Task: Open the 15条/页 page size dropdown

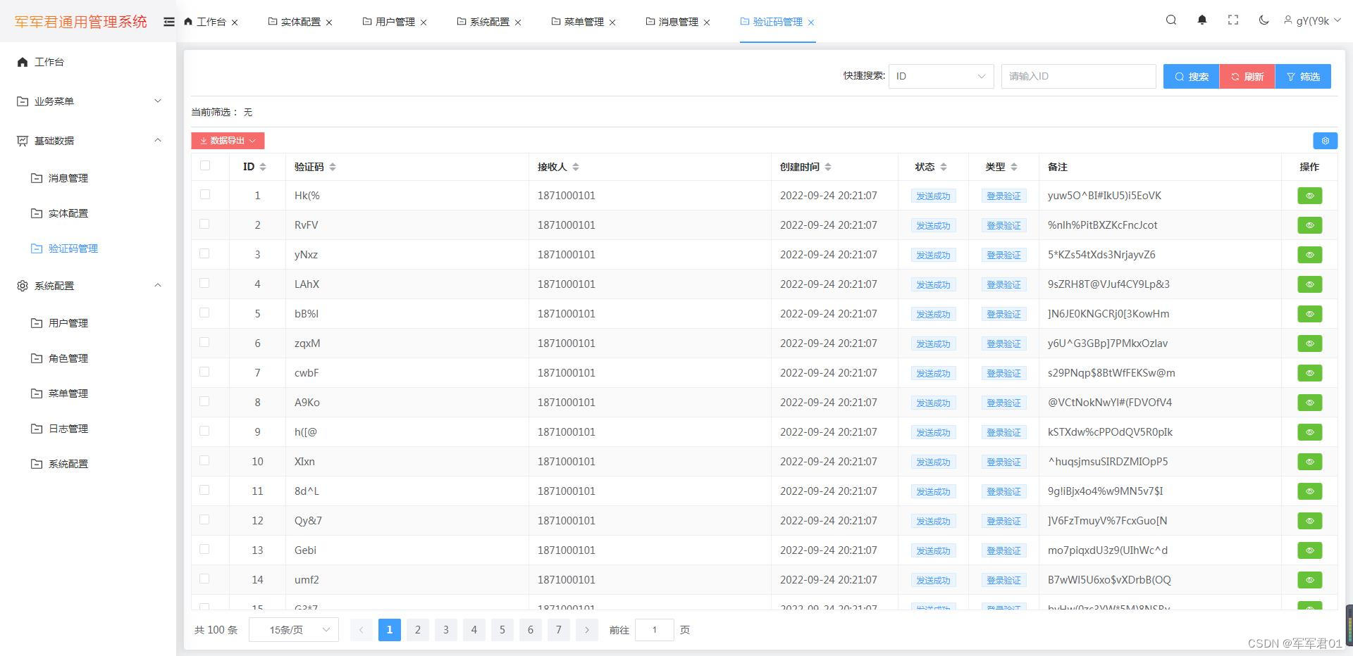Action: 293,630
